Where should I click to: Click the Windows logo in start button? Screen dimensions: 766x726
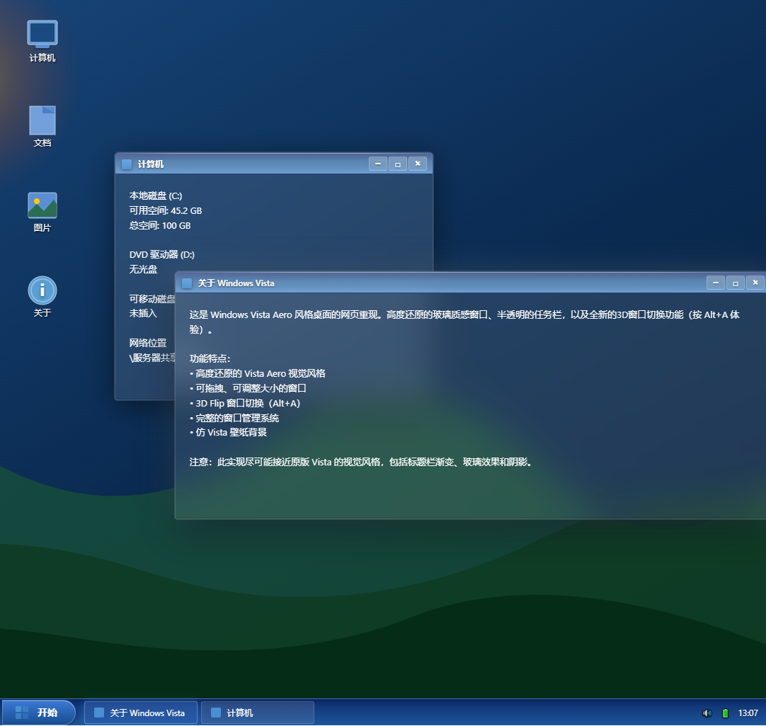pyautogui.click(x=21, y=713)
